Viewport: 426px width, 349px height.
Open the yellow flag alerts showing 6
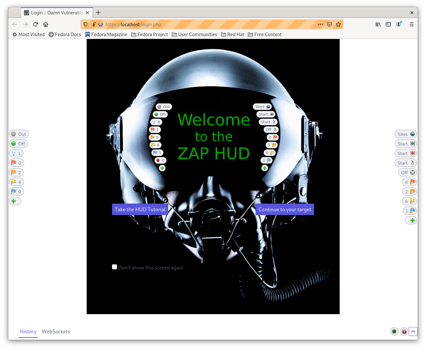[409, 201]
